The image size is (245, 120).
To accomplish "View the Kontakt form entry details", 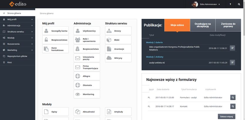I will point(232,106).
